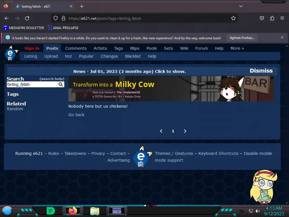Open the MEDIAFIRE ROULETTER bookmark
The height and width of the screenshot is (217, 289).
[24, 28]
